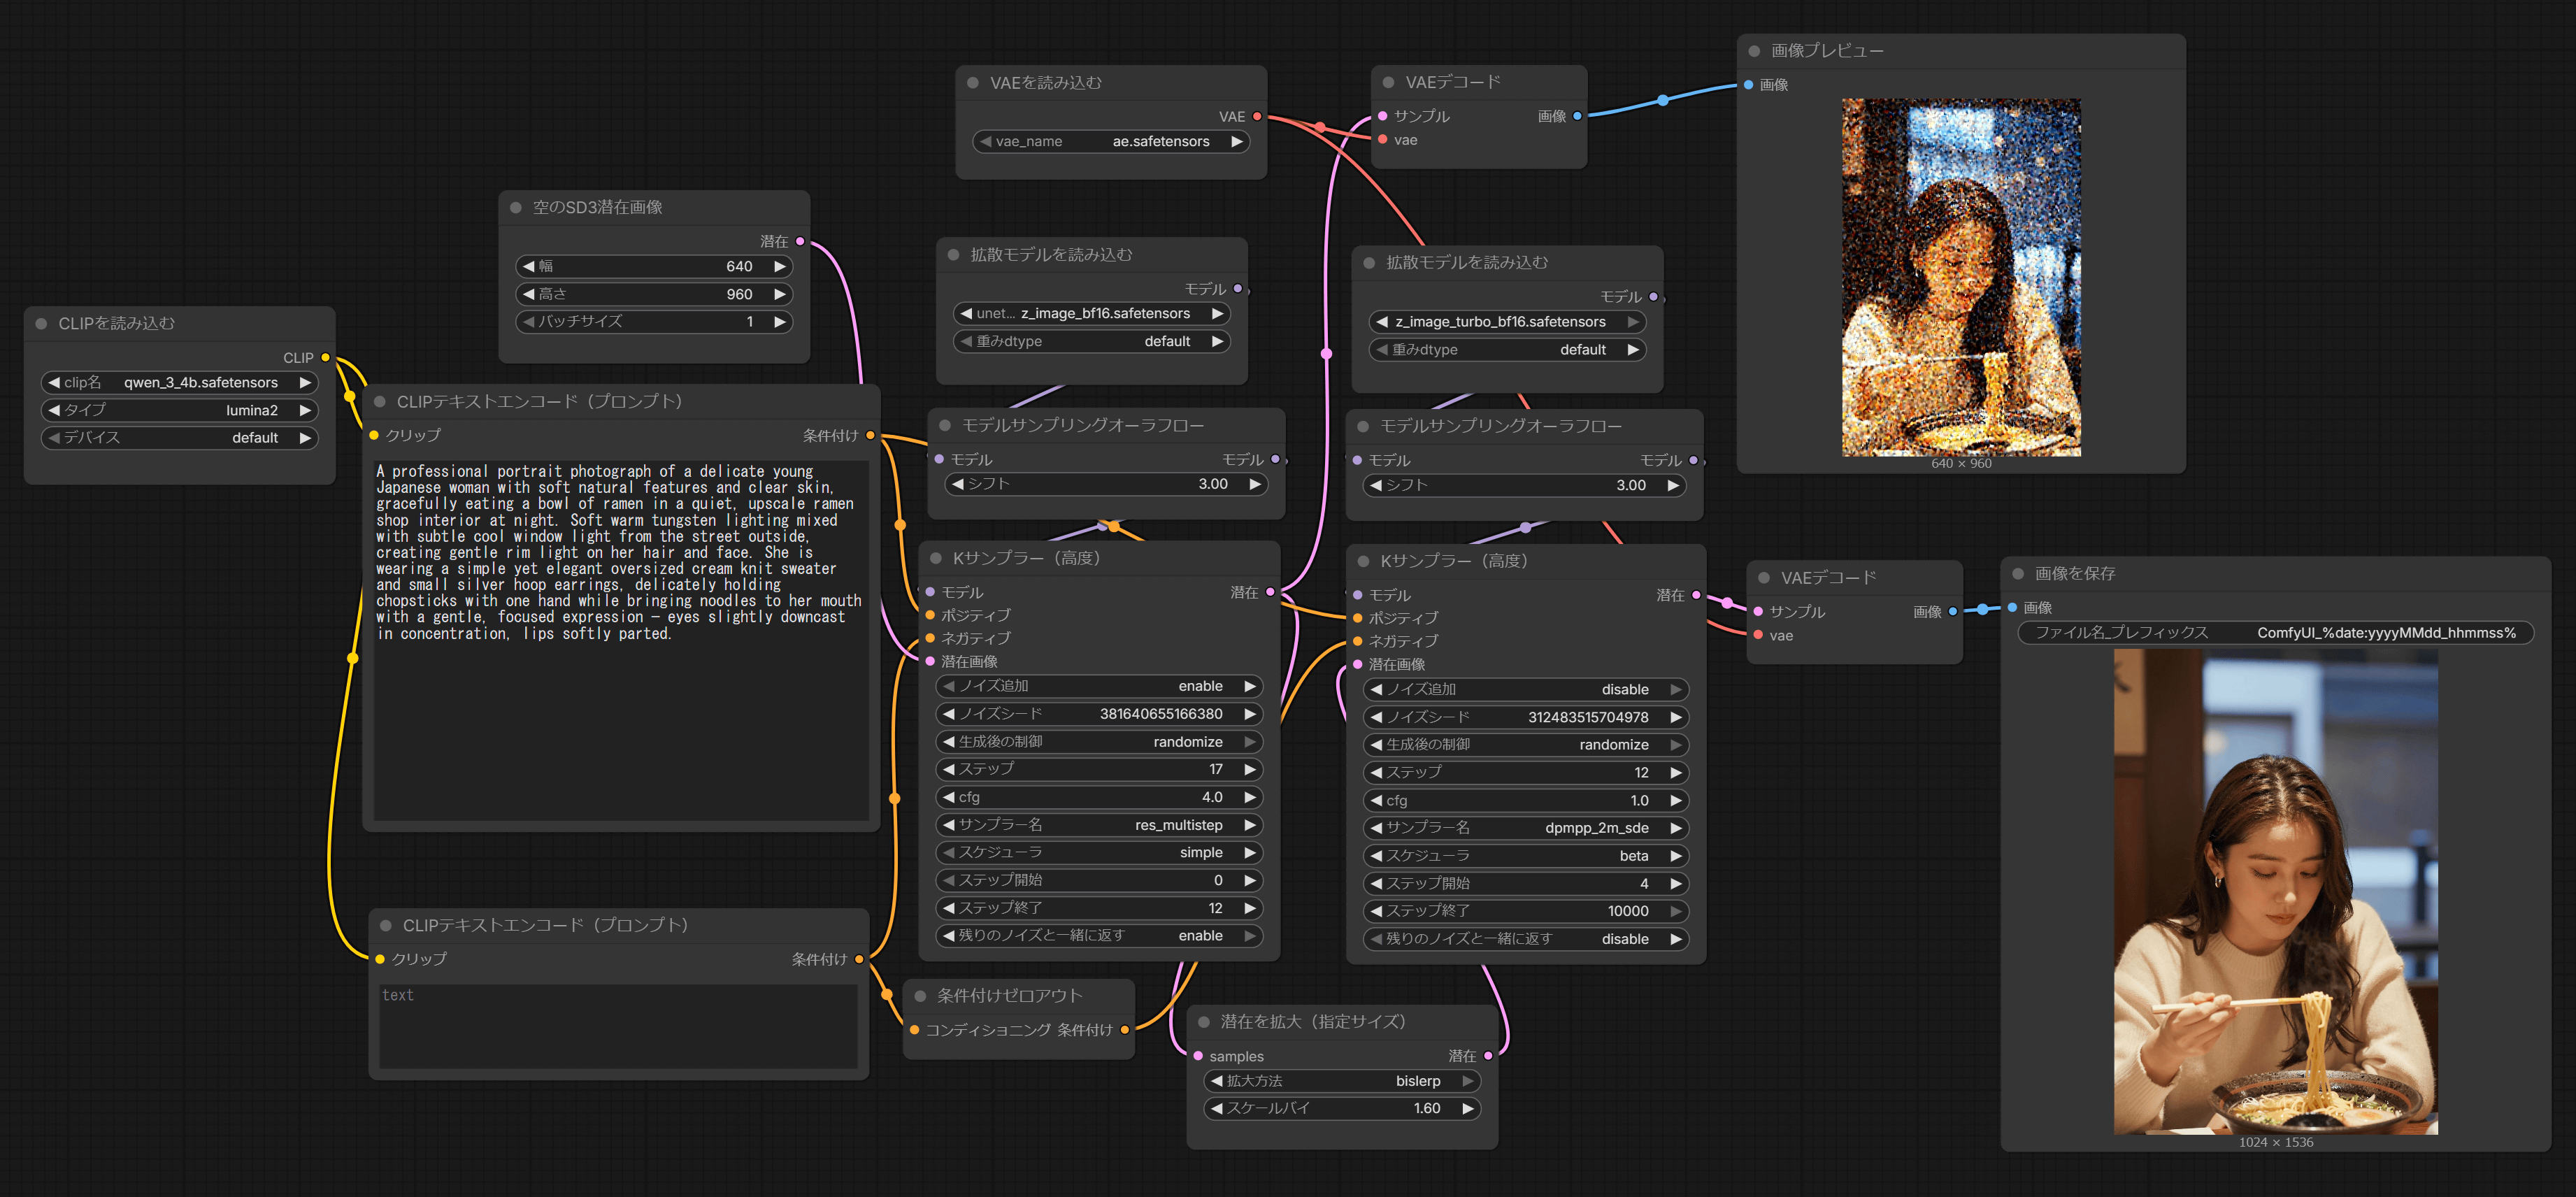2576x1197 pixels.
Task: Click the collapse dot on CLIPを読み込む node
Action: click(x=41, y=324)
